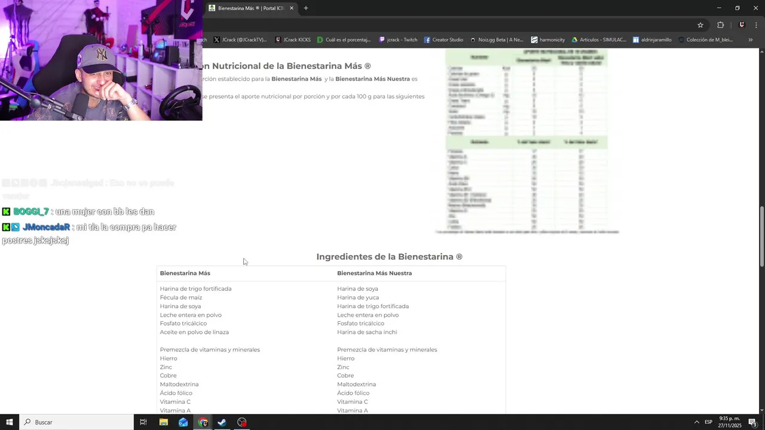Select the 'Fécula de maíz' ingredient
765x430 pixels.
click(181, 297)
